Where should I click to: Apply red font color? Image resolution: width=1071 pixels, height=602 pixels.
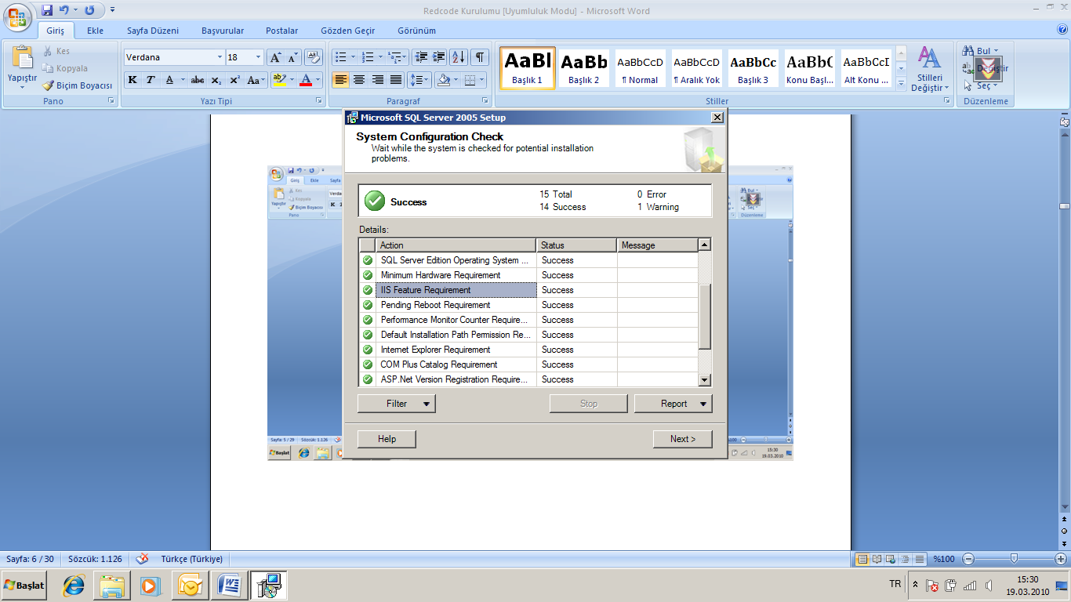pyautogui.click(x=306, y=80)
